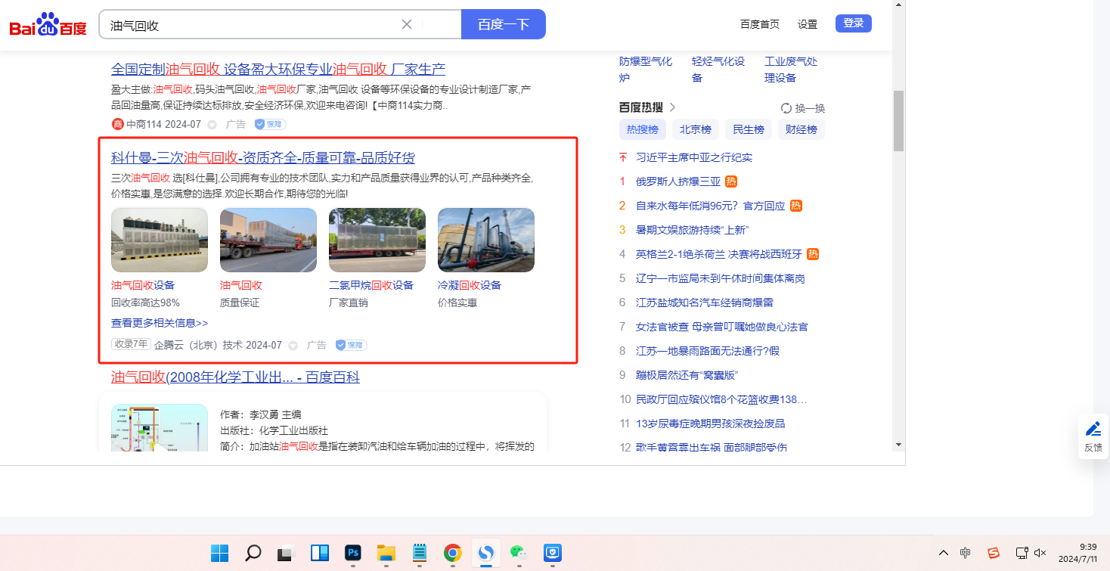Open the 反馈 feedback pencil icon
Viewport: 1110px width, 571px height.
click(1093, 430)
